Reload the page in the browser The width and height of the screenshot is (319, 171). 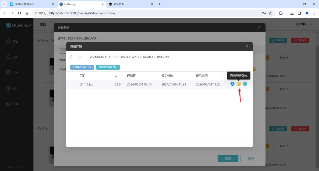tap(20, 13)
